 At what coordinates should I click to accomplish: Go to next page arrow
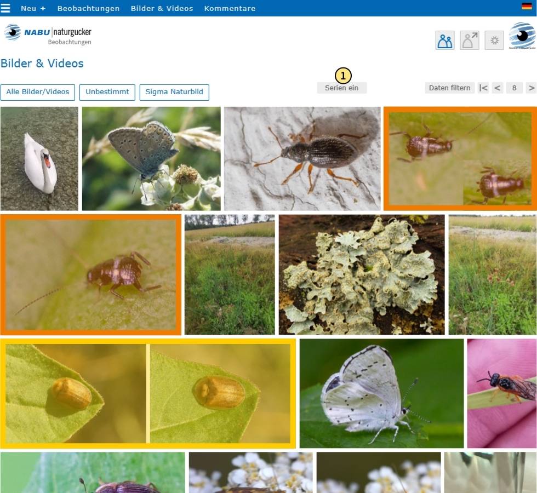tap(531, 88)
